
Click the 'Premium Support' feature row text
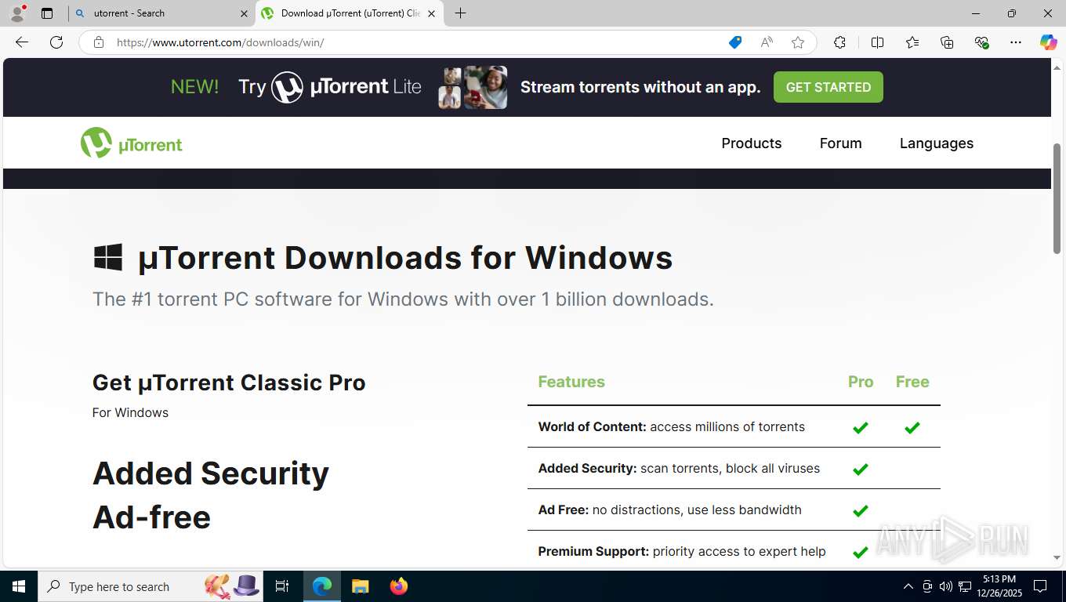click(x=682, y=552)
